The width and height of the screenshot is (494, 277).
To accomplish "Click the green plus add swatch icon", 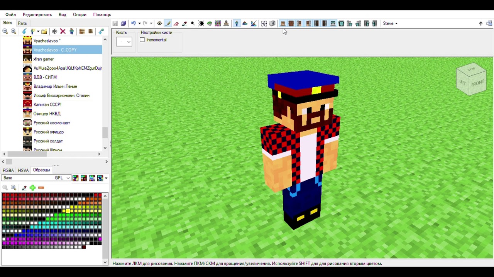I will tap(32, 188).
